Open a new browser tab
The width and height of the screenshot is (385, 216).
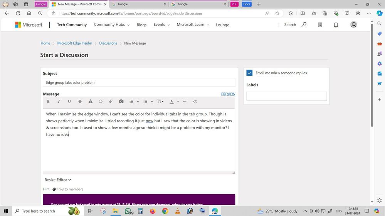(x=259, y=4)
